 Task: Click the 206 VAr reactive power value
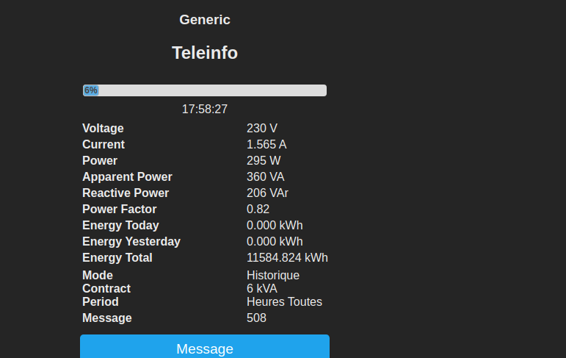pyautogui.click(x=267, y=193)
